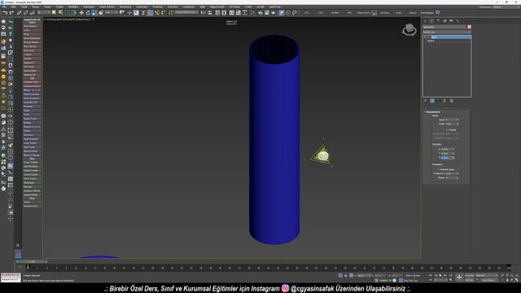Select the Link tool (Select and Link)

[x=20, y=13]
